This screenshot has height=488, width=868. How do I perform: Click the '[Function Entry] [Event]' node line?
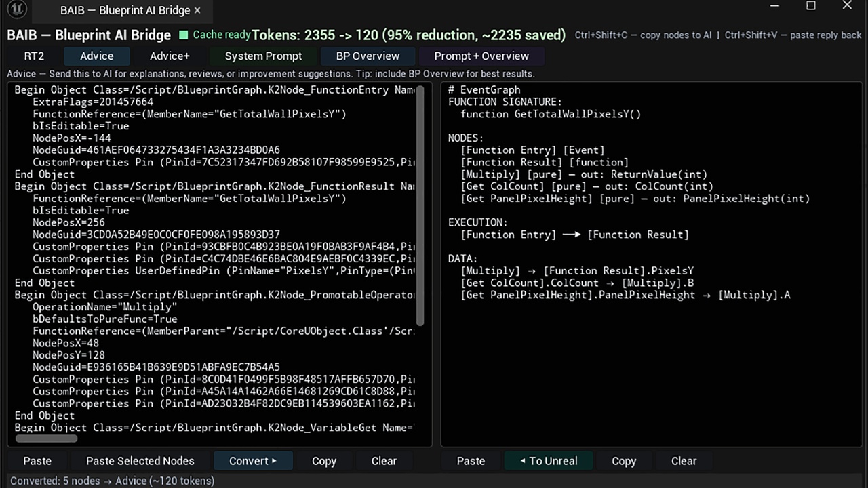pyautogui.click(x=532, y=150)
